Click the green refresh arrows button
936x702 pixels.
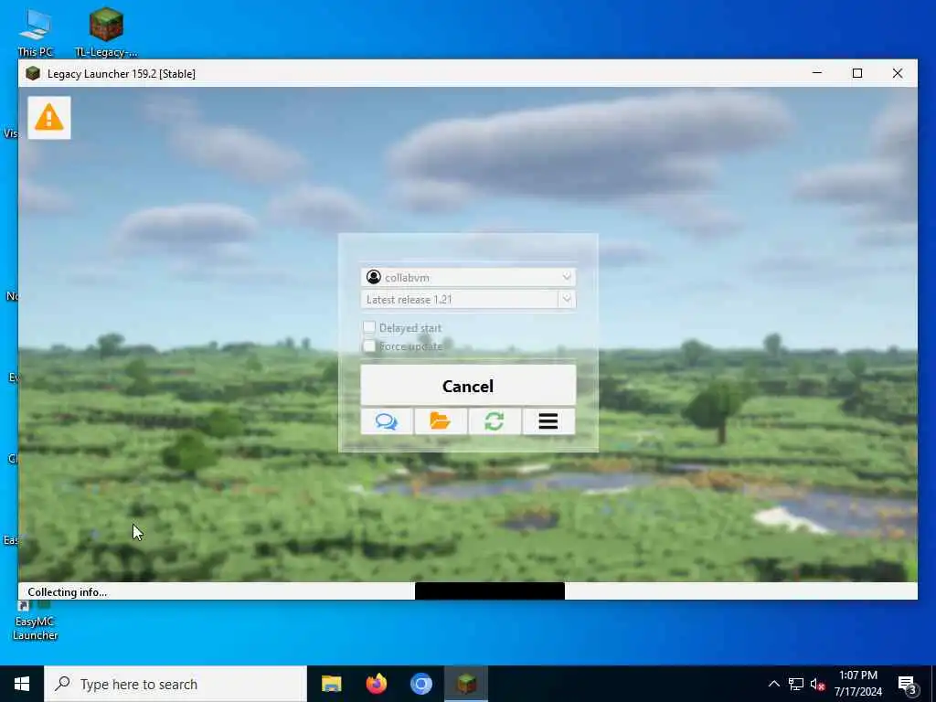(x=495, y=421)
